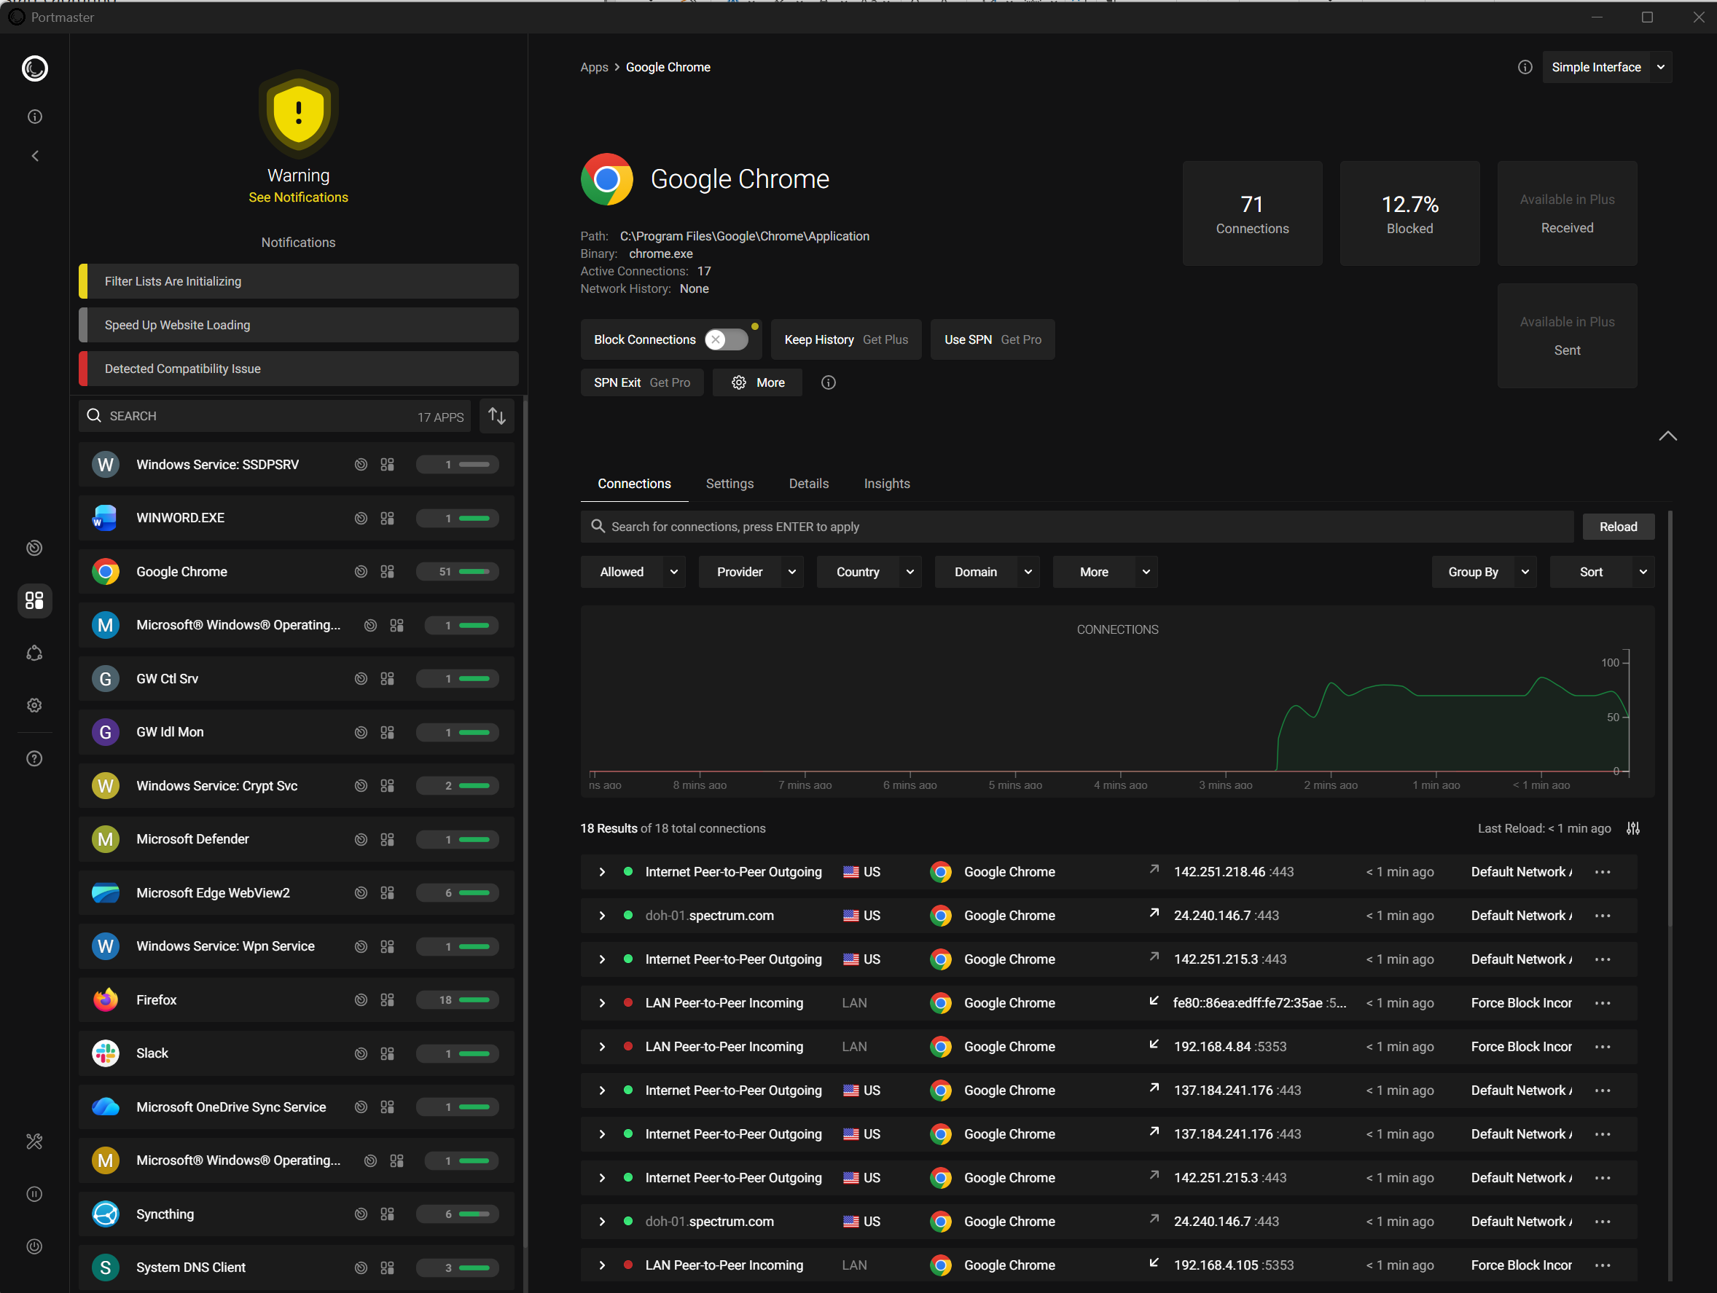Click the search for connections field
The height and width of the screenshot is (1293, 1717).
pyautogui.click(x=1076, y=527)
